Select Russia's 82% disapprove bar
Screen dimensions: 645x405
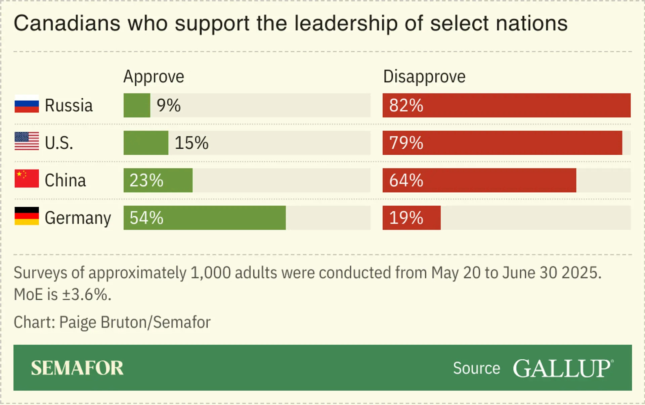[x=507, y=105]
